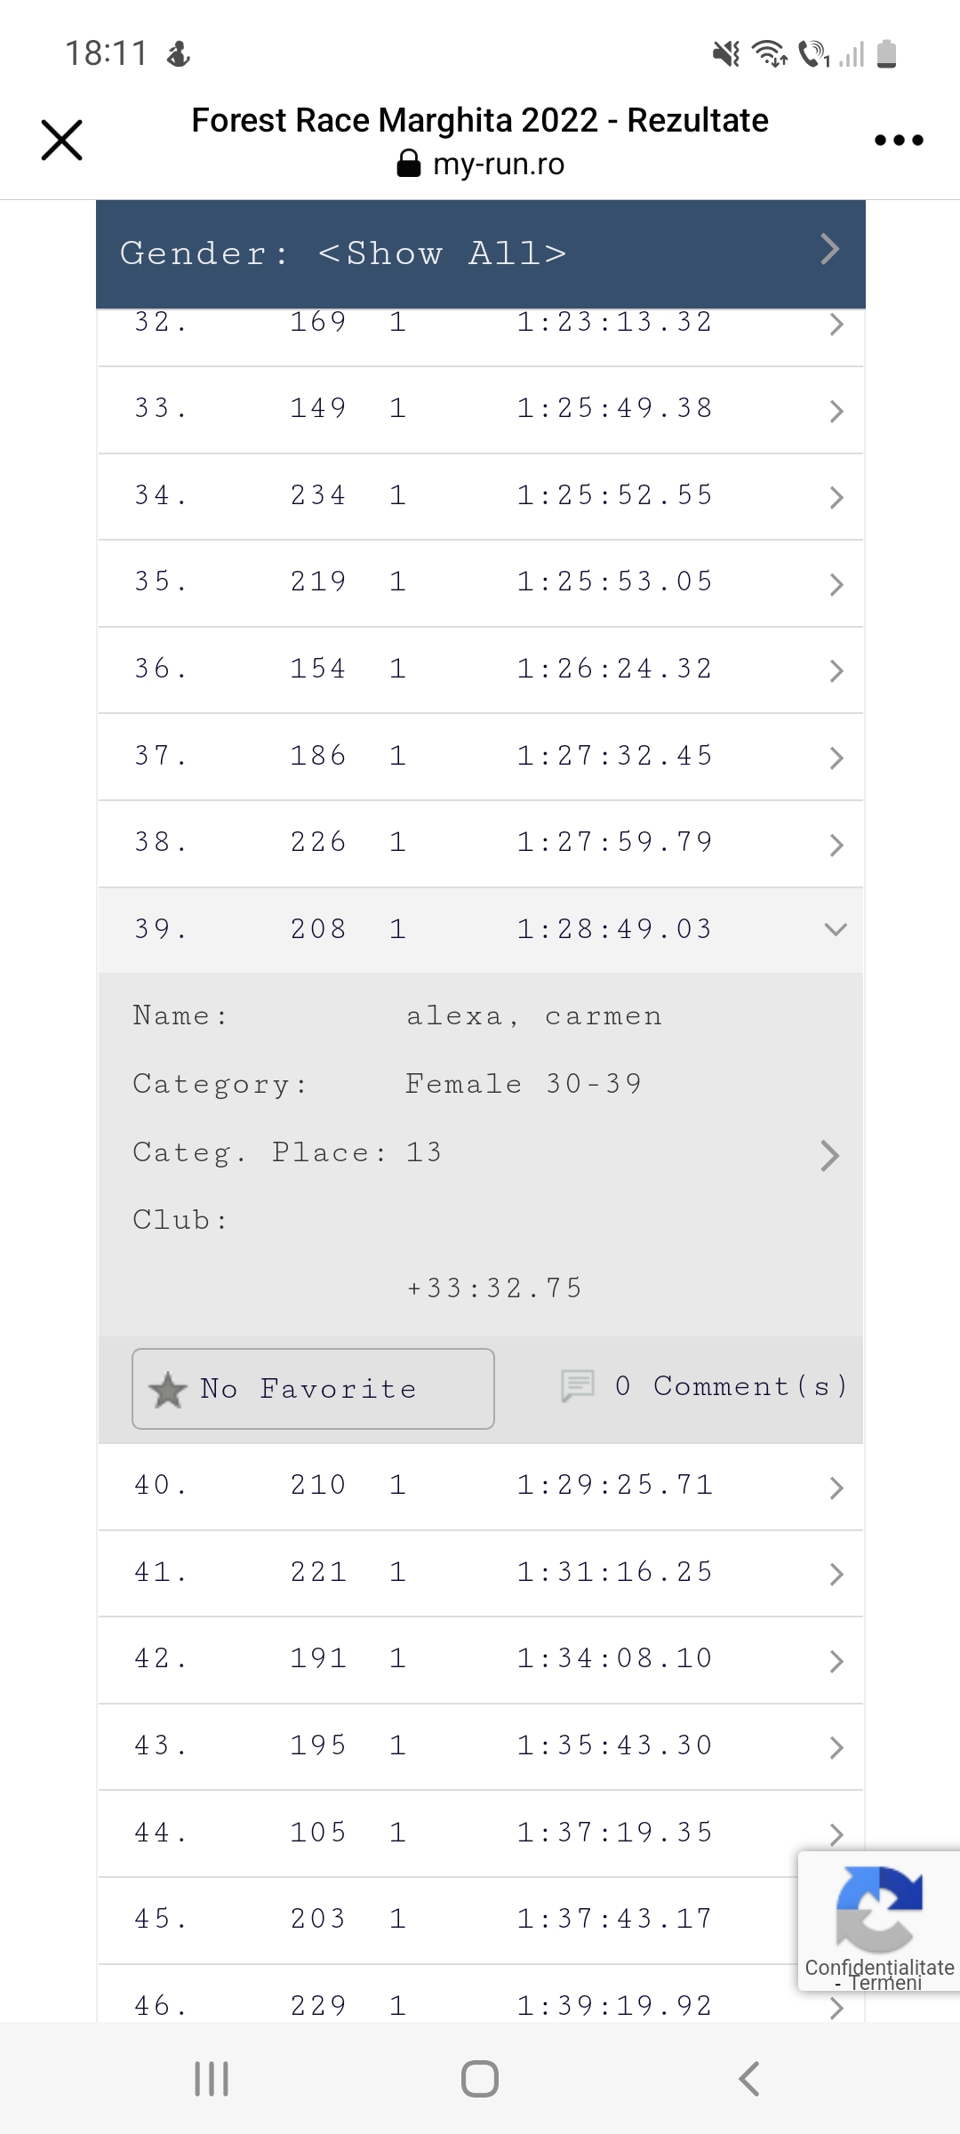Tap the Android back navigation button
This screenshot has height=2134, width=960.
pyautogui.click(x=749, y=2079)
